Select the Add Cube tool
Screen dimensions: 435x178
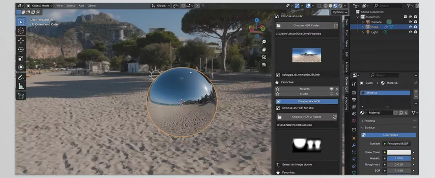[21, 96]
